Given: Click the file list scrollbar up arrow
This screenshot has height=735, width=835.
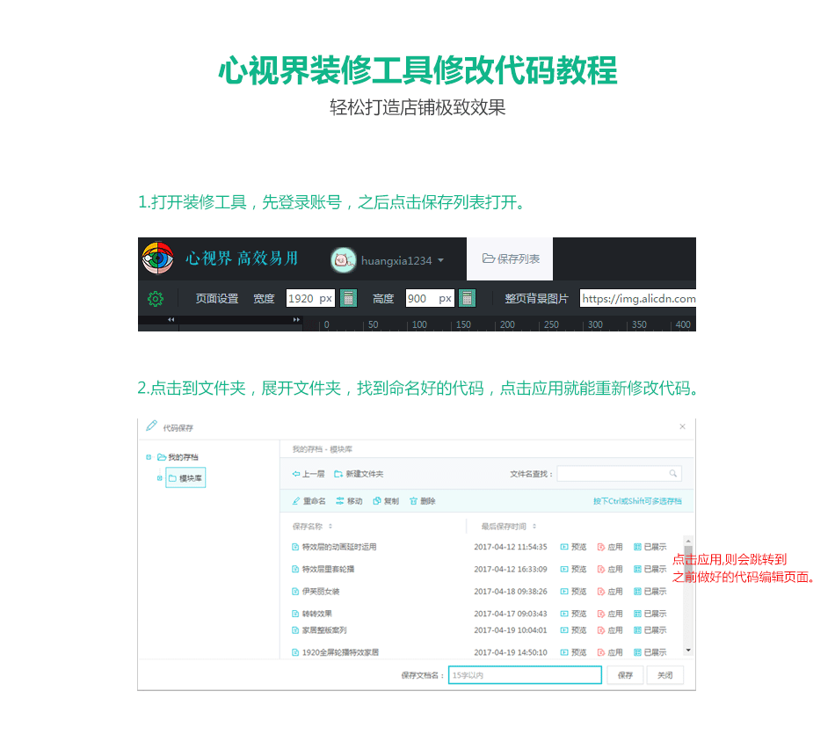Looking at the screenshot, I should pyautogui.click(x=688, y=541).
